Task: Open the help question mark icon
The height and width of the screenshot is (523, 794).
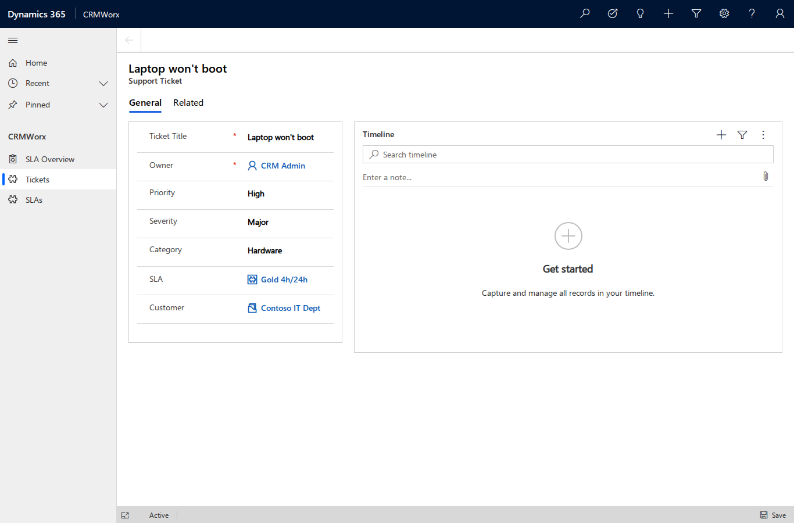Action: tap(752, 13)
